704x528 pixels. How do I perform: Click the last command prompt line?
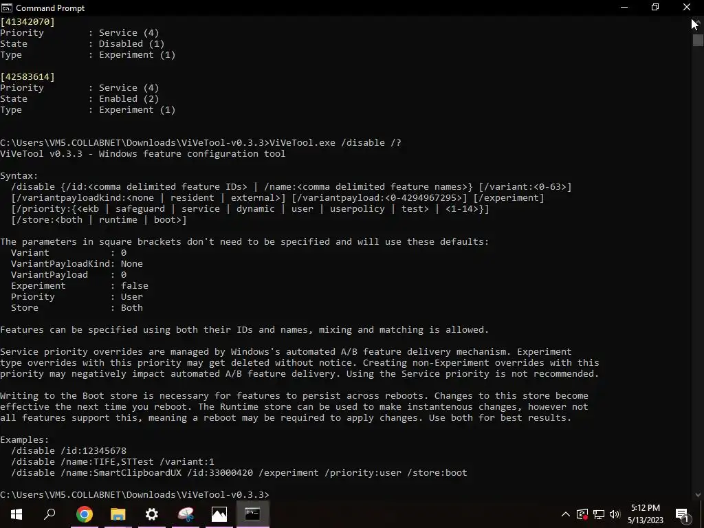[x=135, y=494]
